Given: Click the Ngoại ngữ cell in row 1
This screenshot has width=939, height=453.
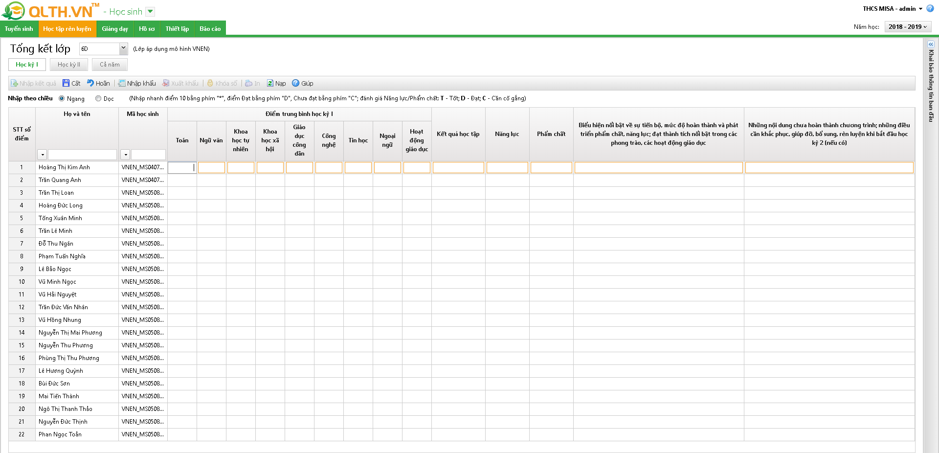Looking at the screenshot, I should [387, 168].
